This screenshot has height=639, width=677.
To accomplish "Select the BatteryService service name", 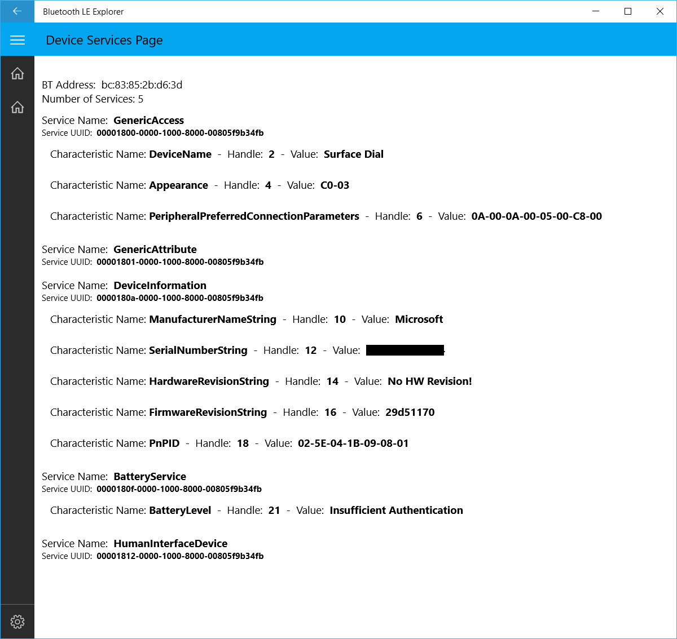I will coord(150,477).
